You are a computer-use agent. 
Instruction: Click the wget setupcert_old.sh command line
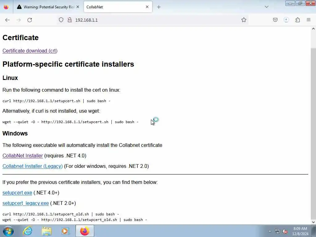75,220
